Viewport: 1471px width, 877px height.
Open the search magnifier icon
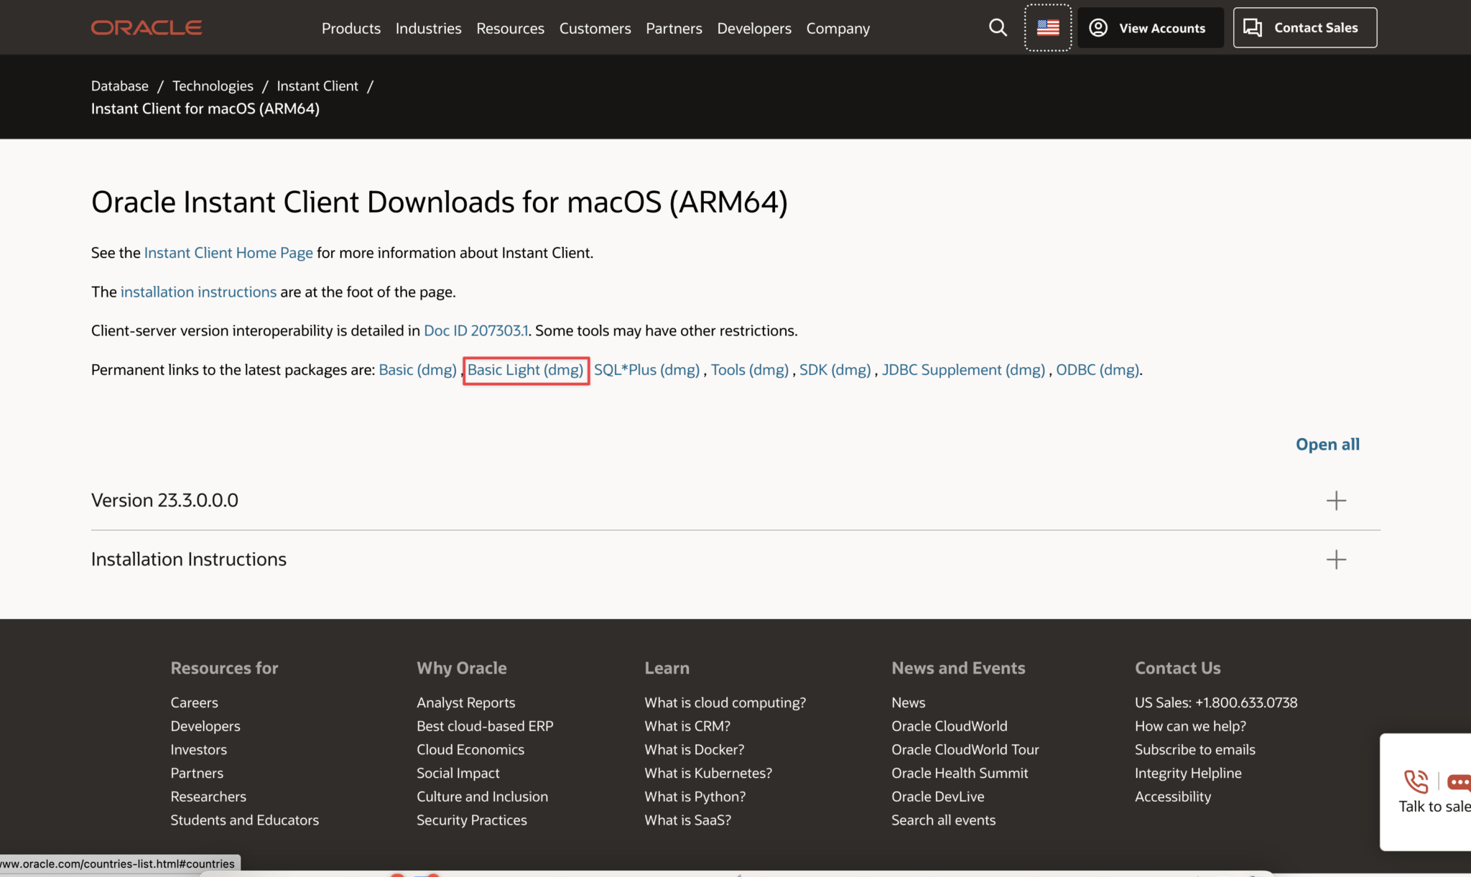(x=998, y=28)
